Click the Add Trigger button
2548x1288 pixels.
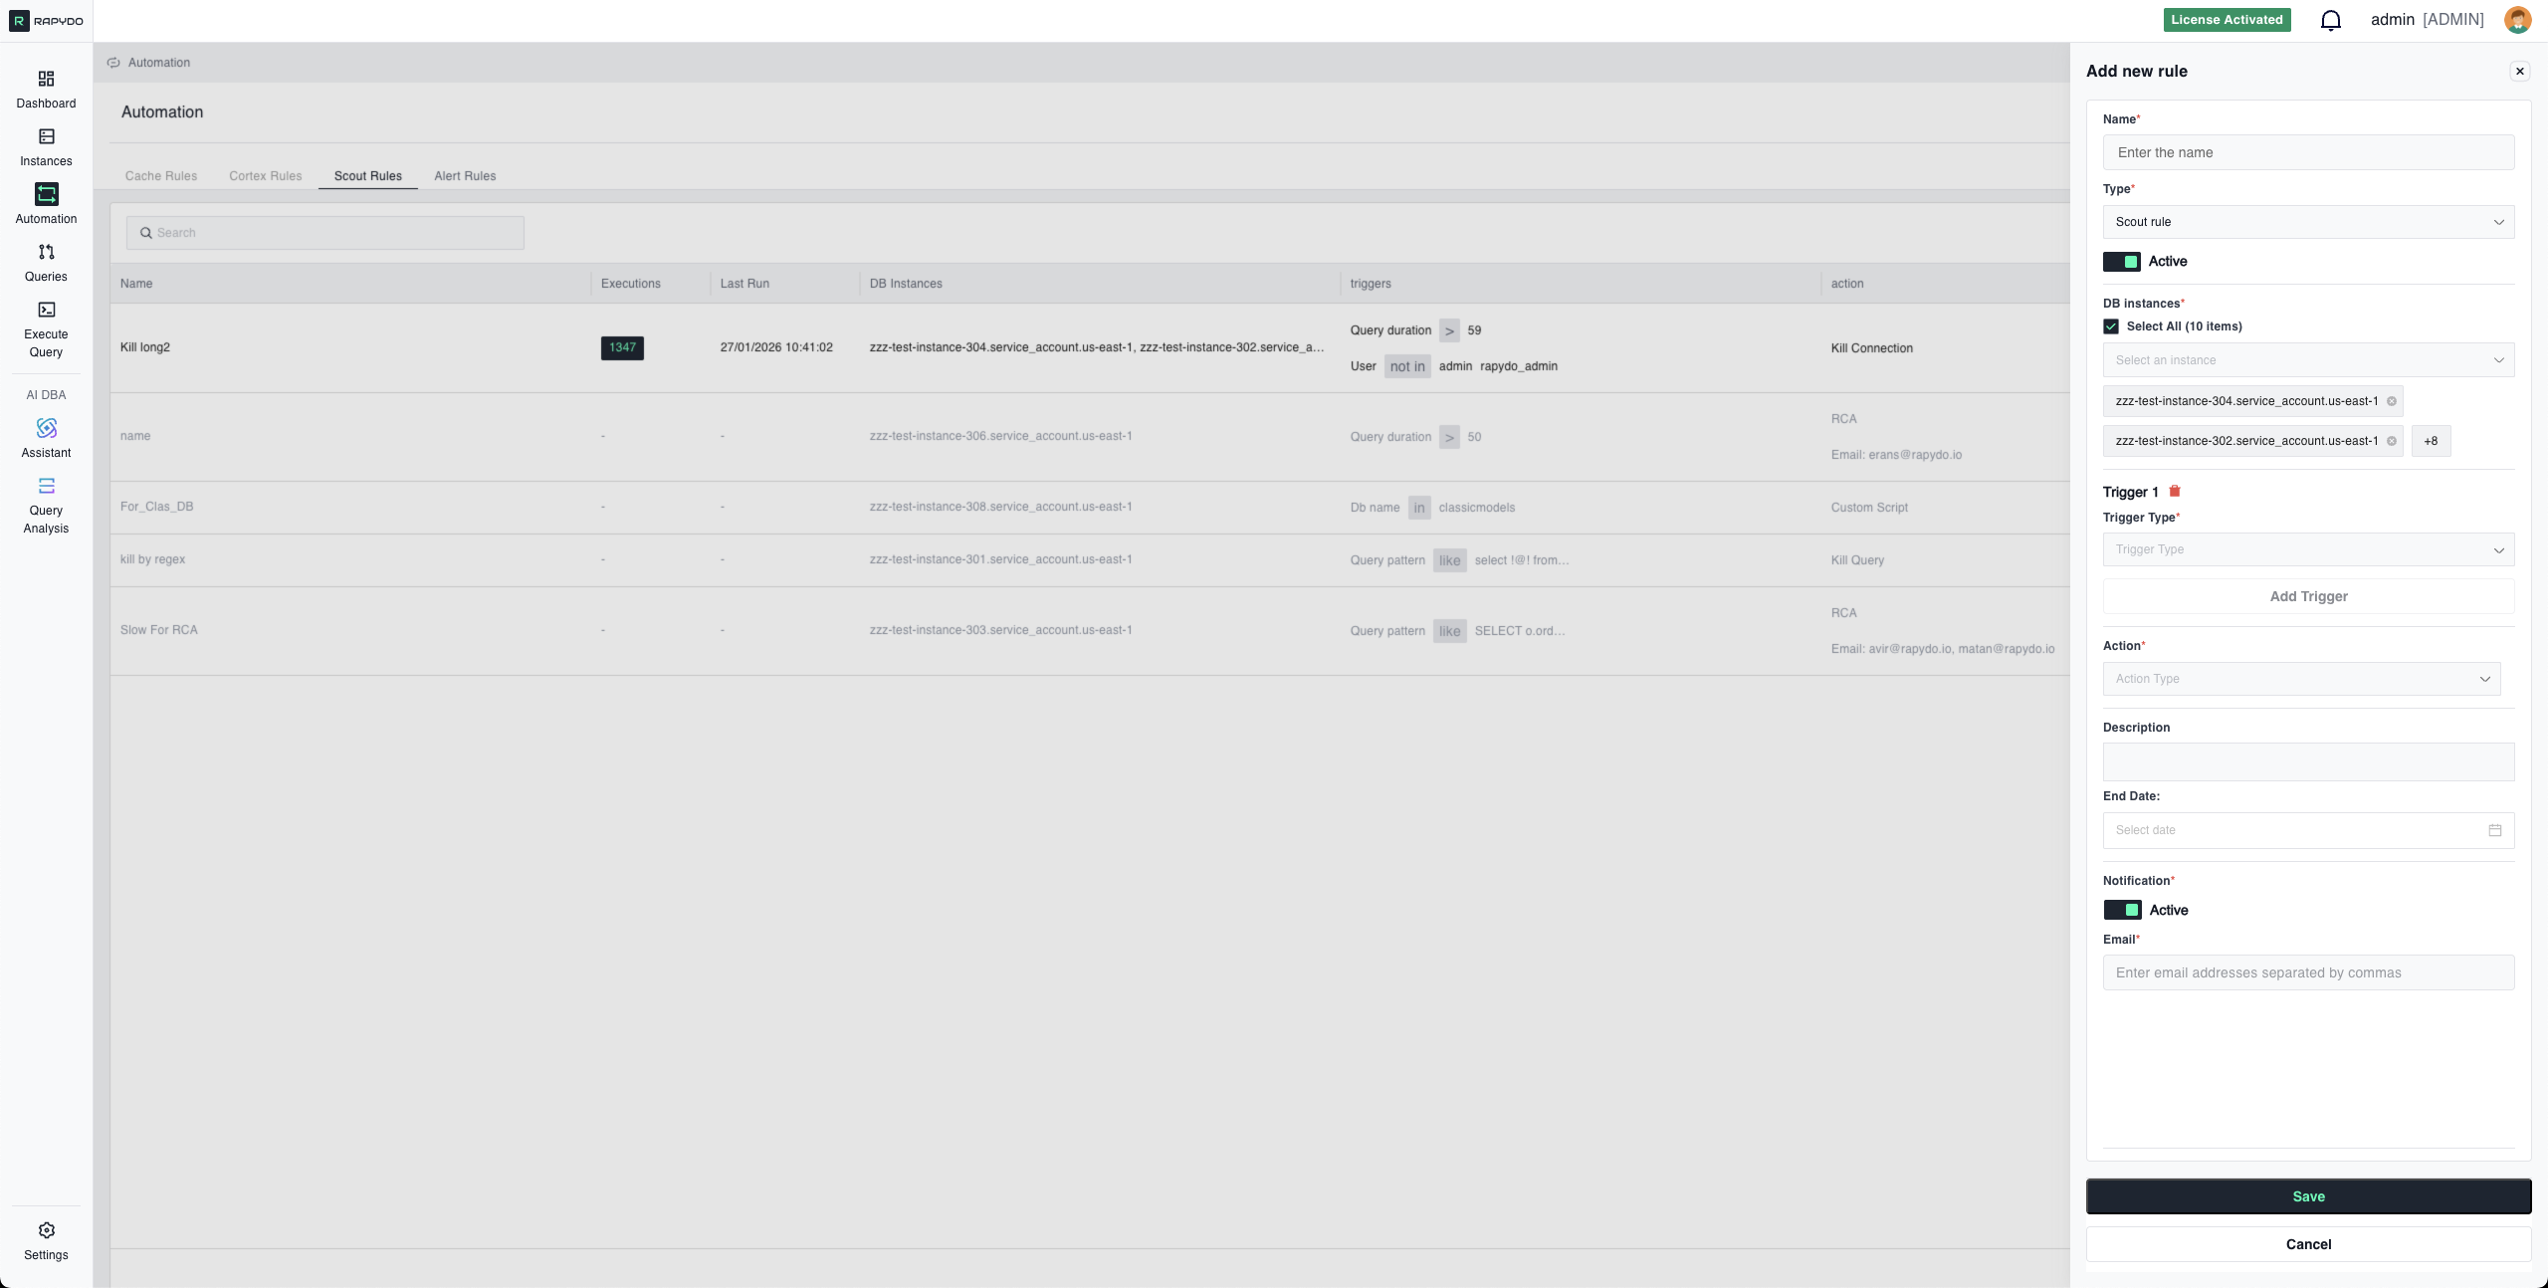[x=2308, y=597]
